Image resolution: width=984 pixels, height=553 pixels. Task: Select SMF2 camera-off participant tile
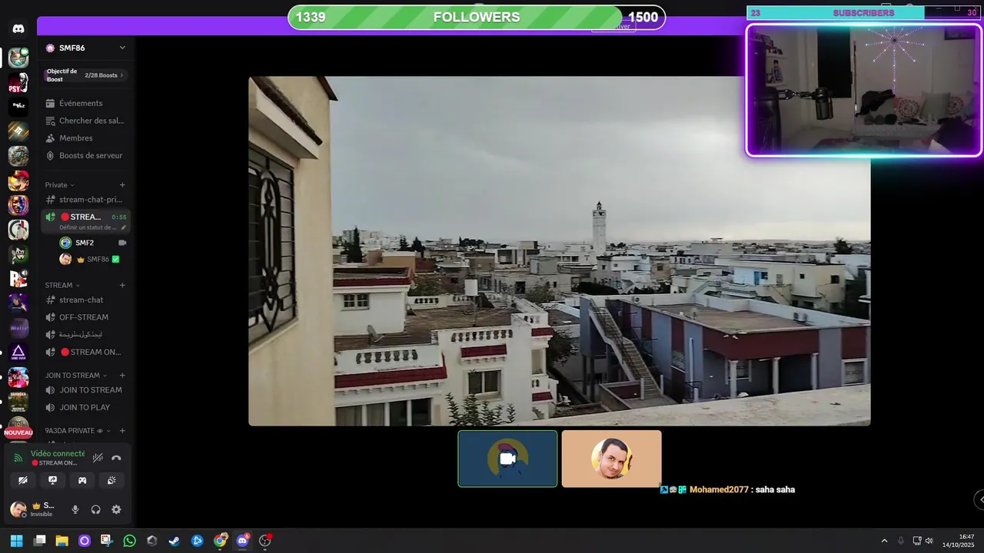507,459
